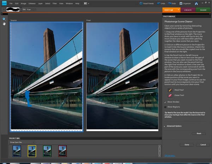Click the Windows Start orb
The width and height of the screenshot is (212, 164).
pos(4,163)
